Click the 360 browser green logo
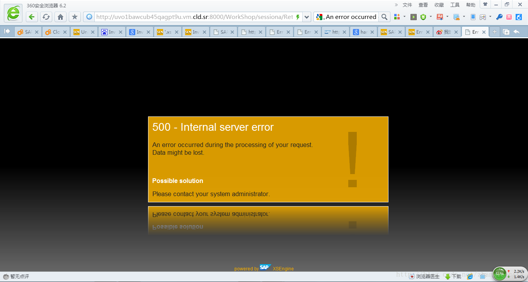Image resolution: width=528 pixels, height=282 pixels. pos(13,13)
